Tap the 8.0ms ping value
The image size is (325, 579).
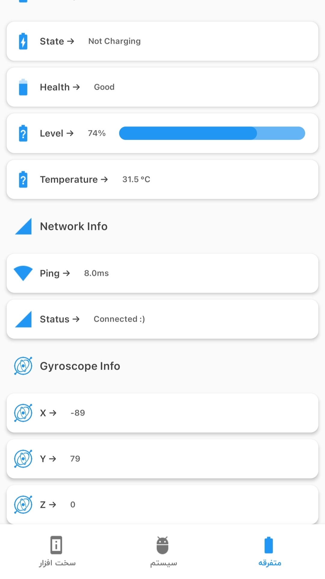(x=96, y=273)
